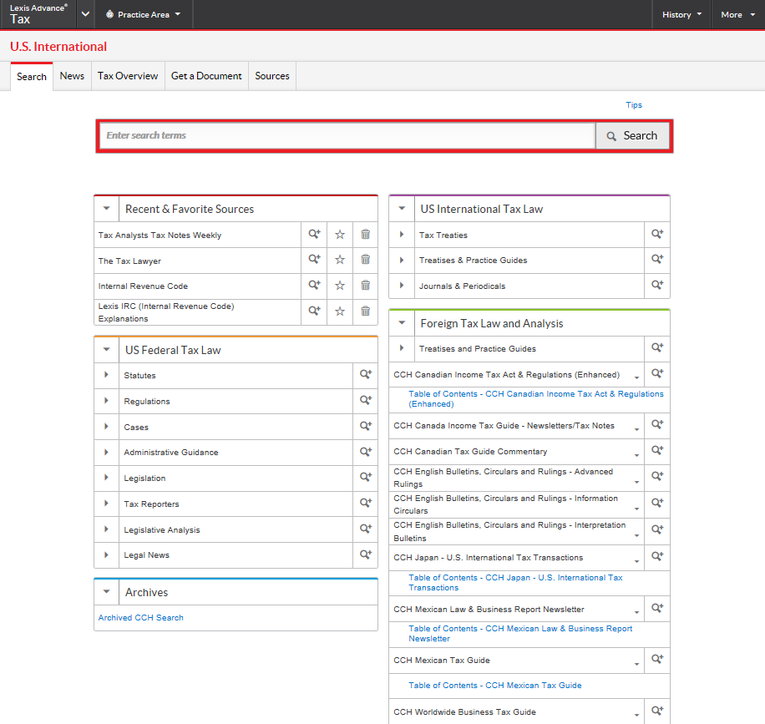This screenshot has height=724, width=765.
Task: Open the Practice Area dropdown
Action: 143,15
